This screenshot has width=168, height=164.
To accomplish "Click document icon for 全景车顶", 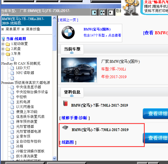I will pyautogui.click(x=12, y=137).
